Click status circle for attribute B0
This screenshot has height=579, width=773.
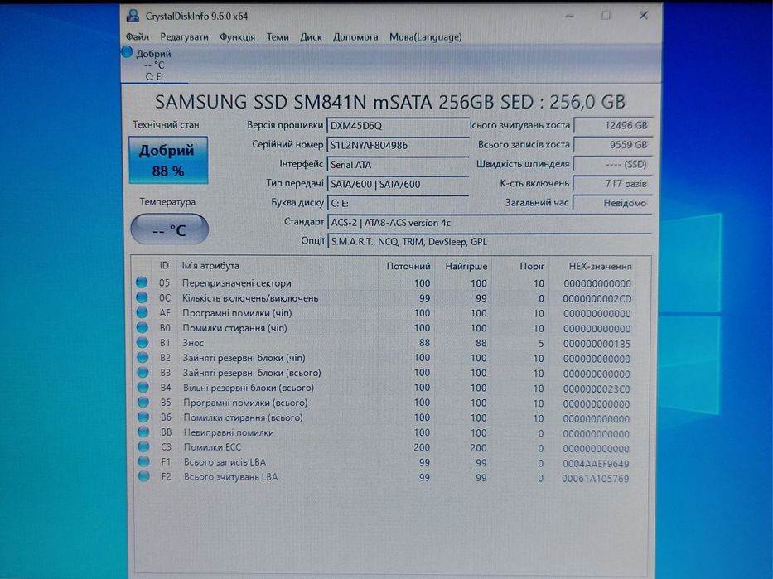coord(142,327)
